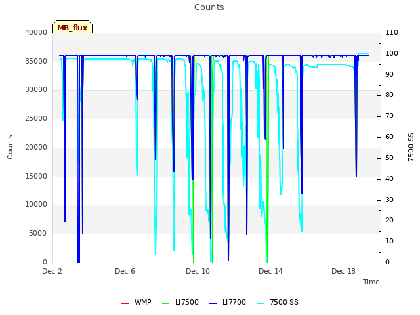Image resolution: width=420 pixels, height=315 pixels.
Task: Click the 20 right axis tick label
Action: point(389,220)
